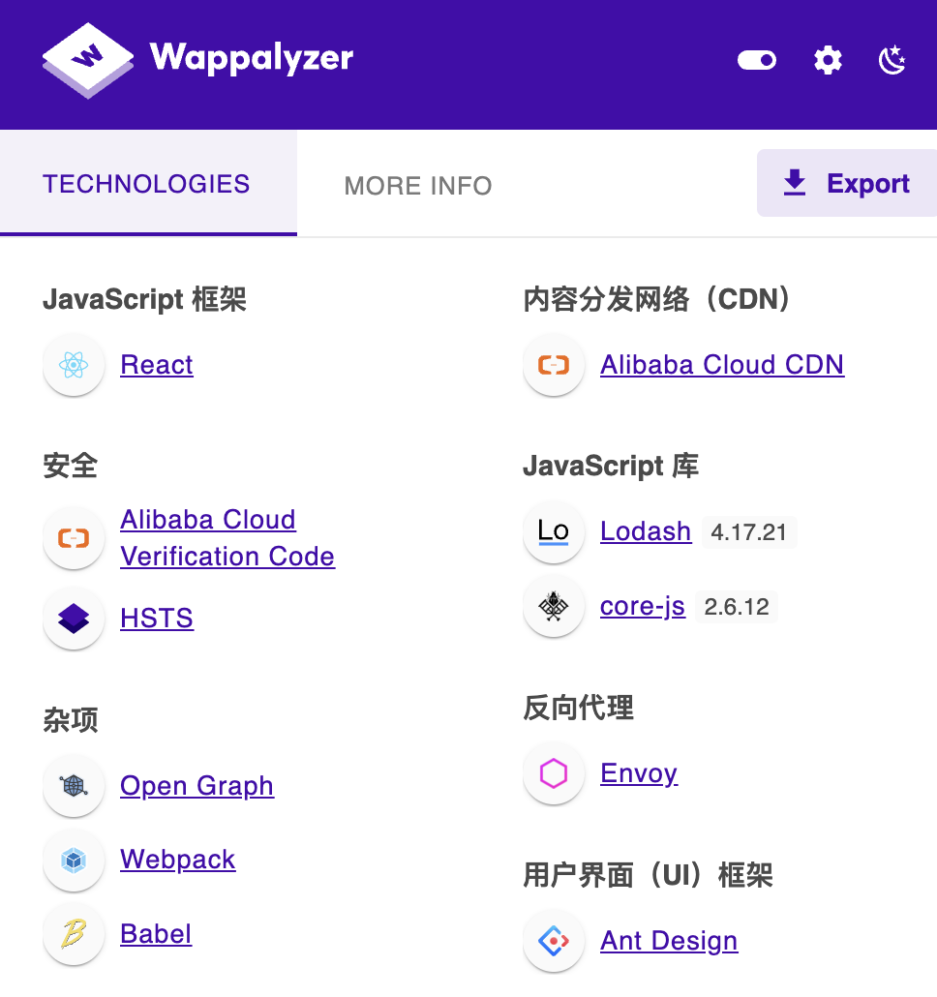The image size is (937, 997).
Task: Open the Envoy link
Action: (x=639, y=773)
